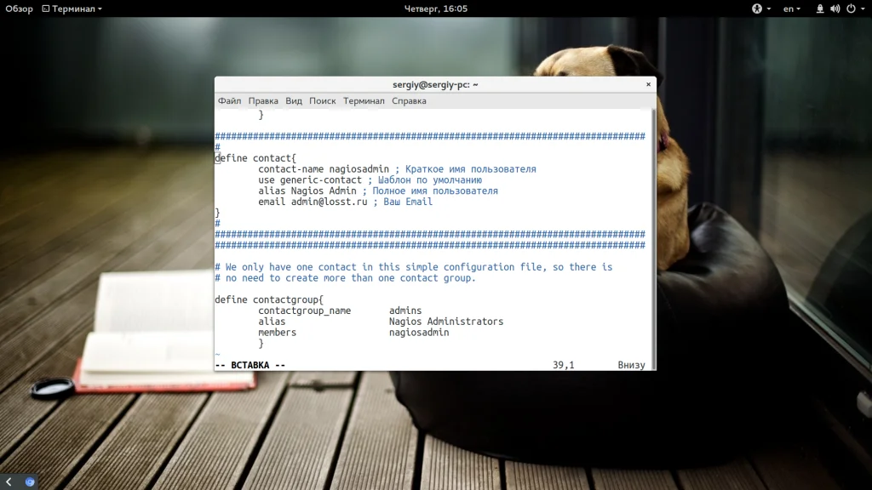Open the clock showing Четверг, 16:05
The height and width of the screenshot is (490, 872).
pyautogui.click(x=436, y=9)
